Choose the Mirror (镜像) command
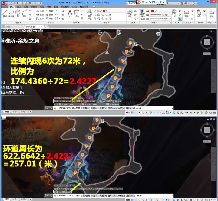 click(49, 15)
